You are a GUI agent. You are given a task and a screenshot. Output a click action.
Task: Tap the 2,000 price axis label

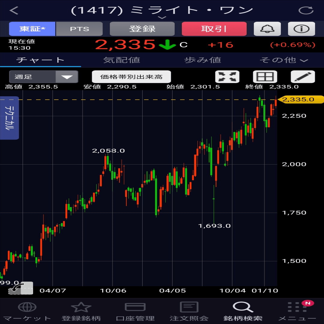pyautogui.click(x=294, y=164)
